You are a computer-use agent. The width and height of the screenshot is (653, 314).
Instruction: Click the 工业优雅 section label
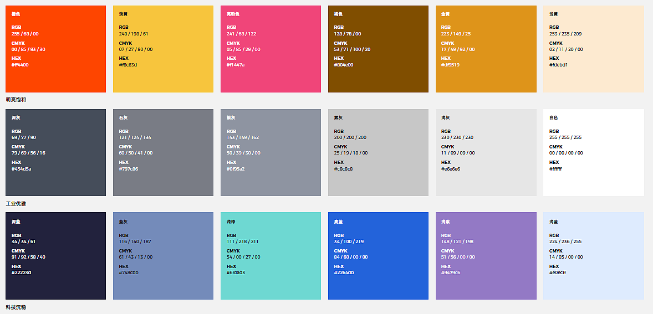coord(16,204)
